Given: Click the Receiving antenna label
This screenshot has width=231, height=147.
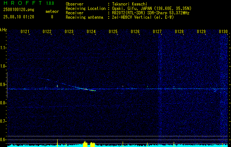Looking at the screenshot, I should (x=84, y=17).
